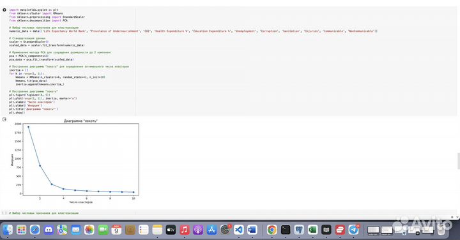Run the KMeans elbow code cell
Viewport: 460px width, 240px height.
pos(4,10)
